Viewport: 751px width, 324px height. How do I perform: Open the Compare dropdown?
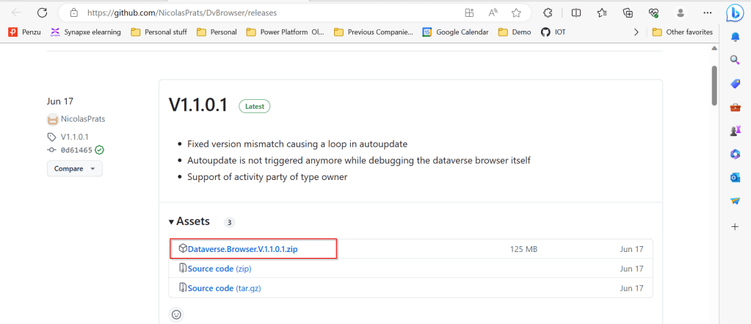(x=74, y=168)
